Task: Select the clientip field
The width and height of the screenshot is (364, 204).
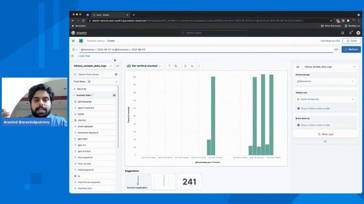Action: coord(94,120)
